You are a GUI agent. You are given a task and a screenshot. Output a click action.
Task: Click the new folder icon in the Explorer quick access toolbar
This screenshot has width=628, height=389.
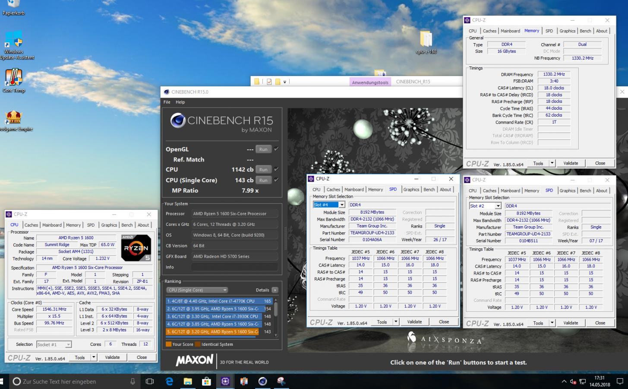(x=278, y=82)
